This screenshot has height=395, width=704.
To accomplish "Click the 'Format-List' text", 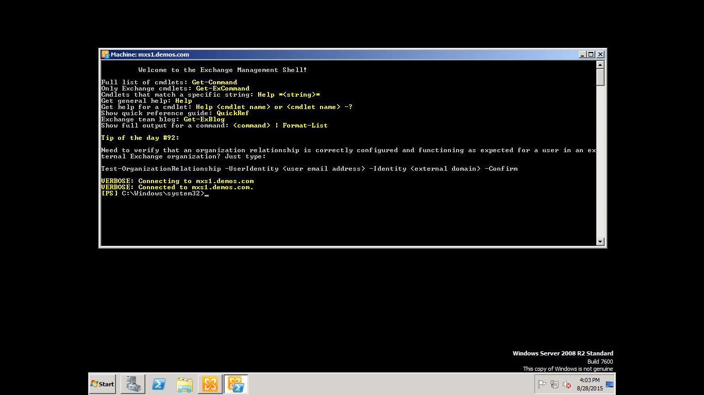I will point(305,125).
